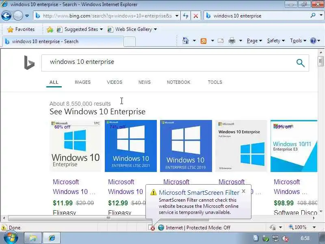Switch to the IMAGES tab
The width and height of the screenshot is (325, 244).
click(83, 82)
